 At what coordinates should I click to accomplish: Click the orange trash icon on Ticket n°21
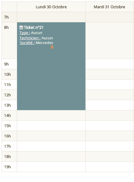point(52,47)
